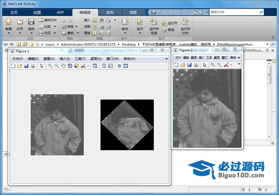Click New Figure icon in Figure 1
The height and width of the screenshot is (195, 279).
click(13, 66)
